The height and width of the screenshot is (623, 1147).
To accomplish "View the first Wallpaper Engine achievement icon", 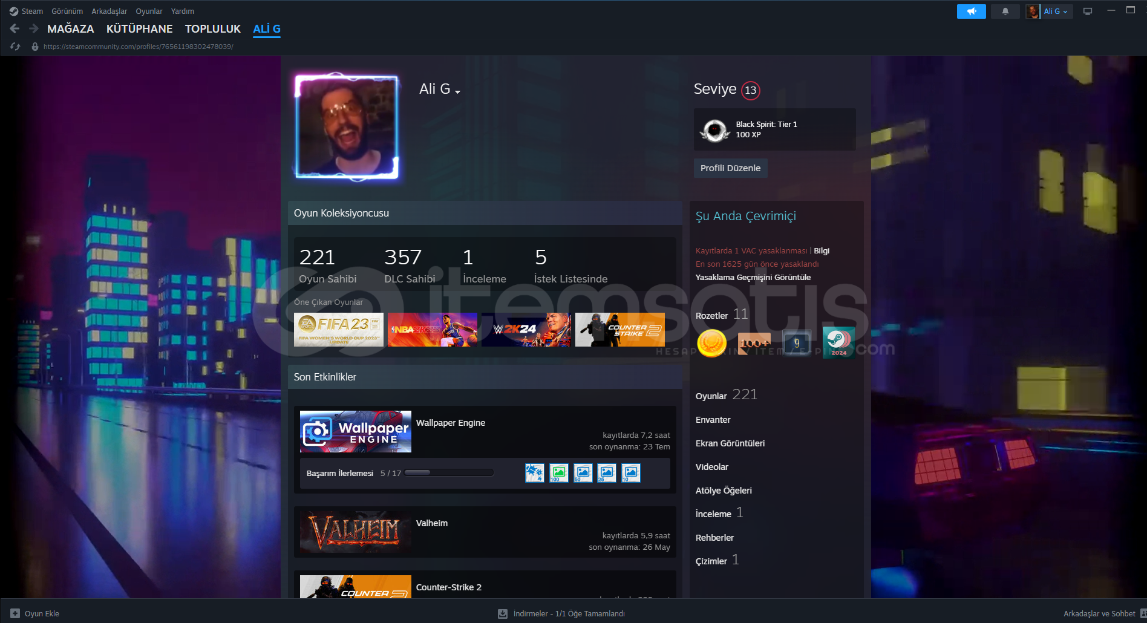I will [535, 473].
